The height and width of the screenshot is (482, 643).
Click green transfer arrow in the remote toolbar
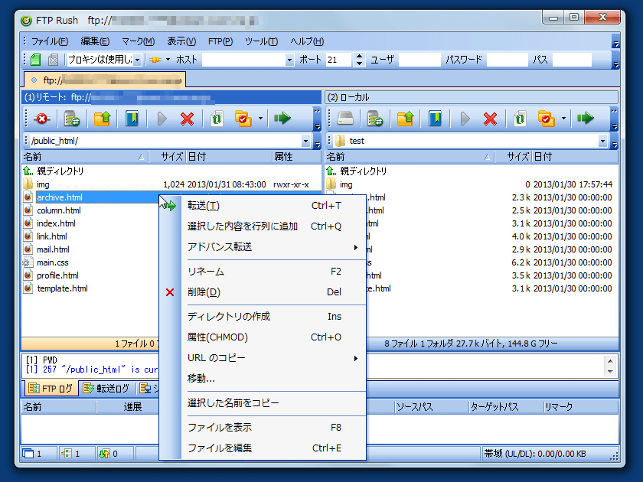tap(282, 119)
